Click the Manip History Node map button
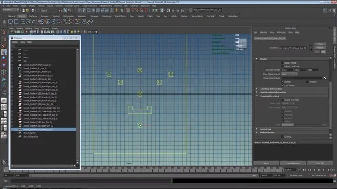337x189 pixels. coord(325,78)
